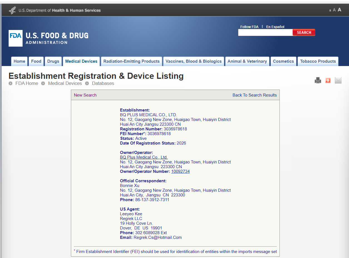Click the FEI footnote text at bottom
The width and height of the screenshot is (349, 258).
click(x=175, y=252)
